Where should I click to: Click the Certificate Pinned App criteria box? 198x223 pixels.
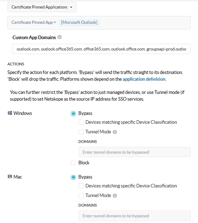tap(99, 23)
